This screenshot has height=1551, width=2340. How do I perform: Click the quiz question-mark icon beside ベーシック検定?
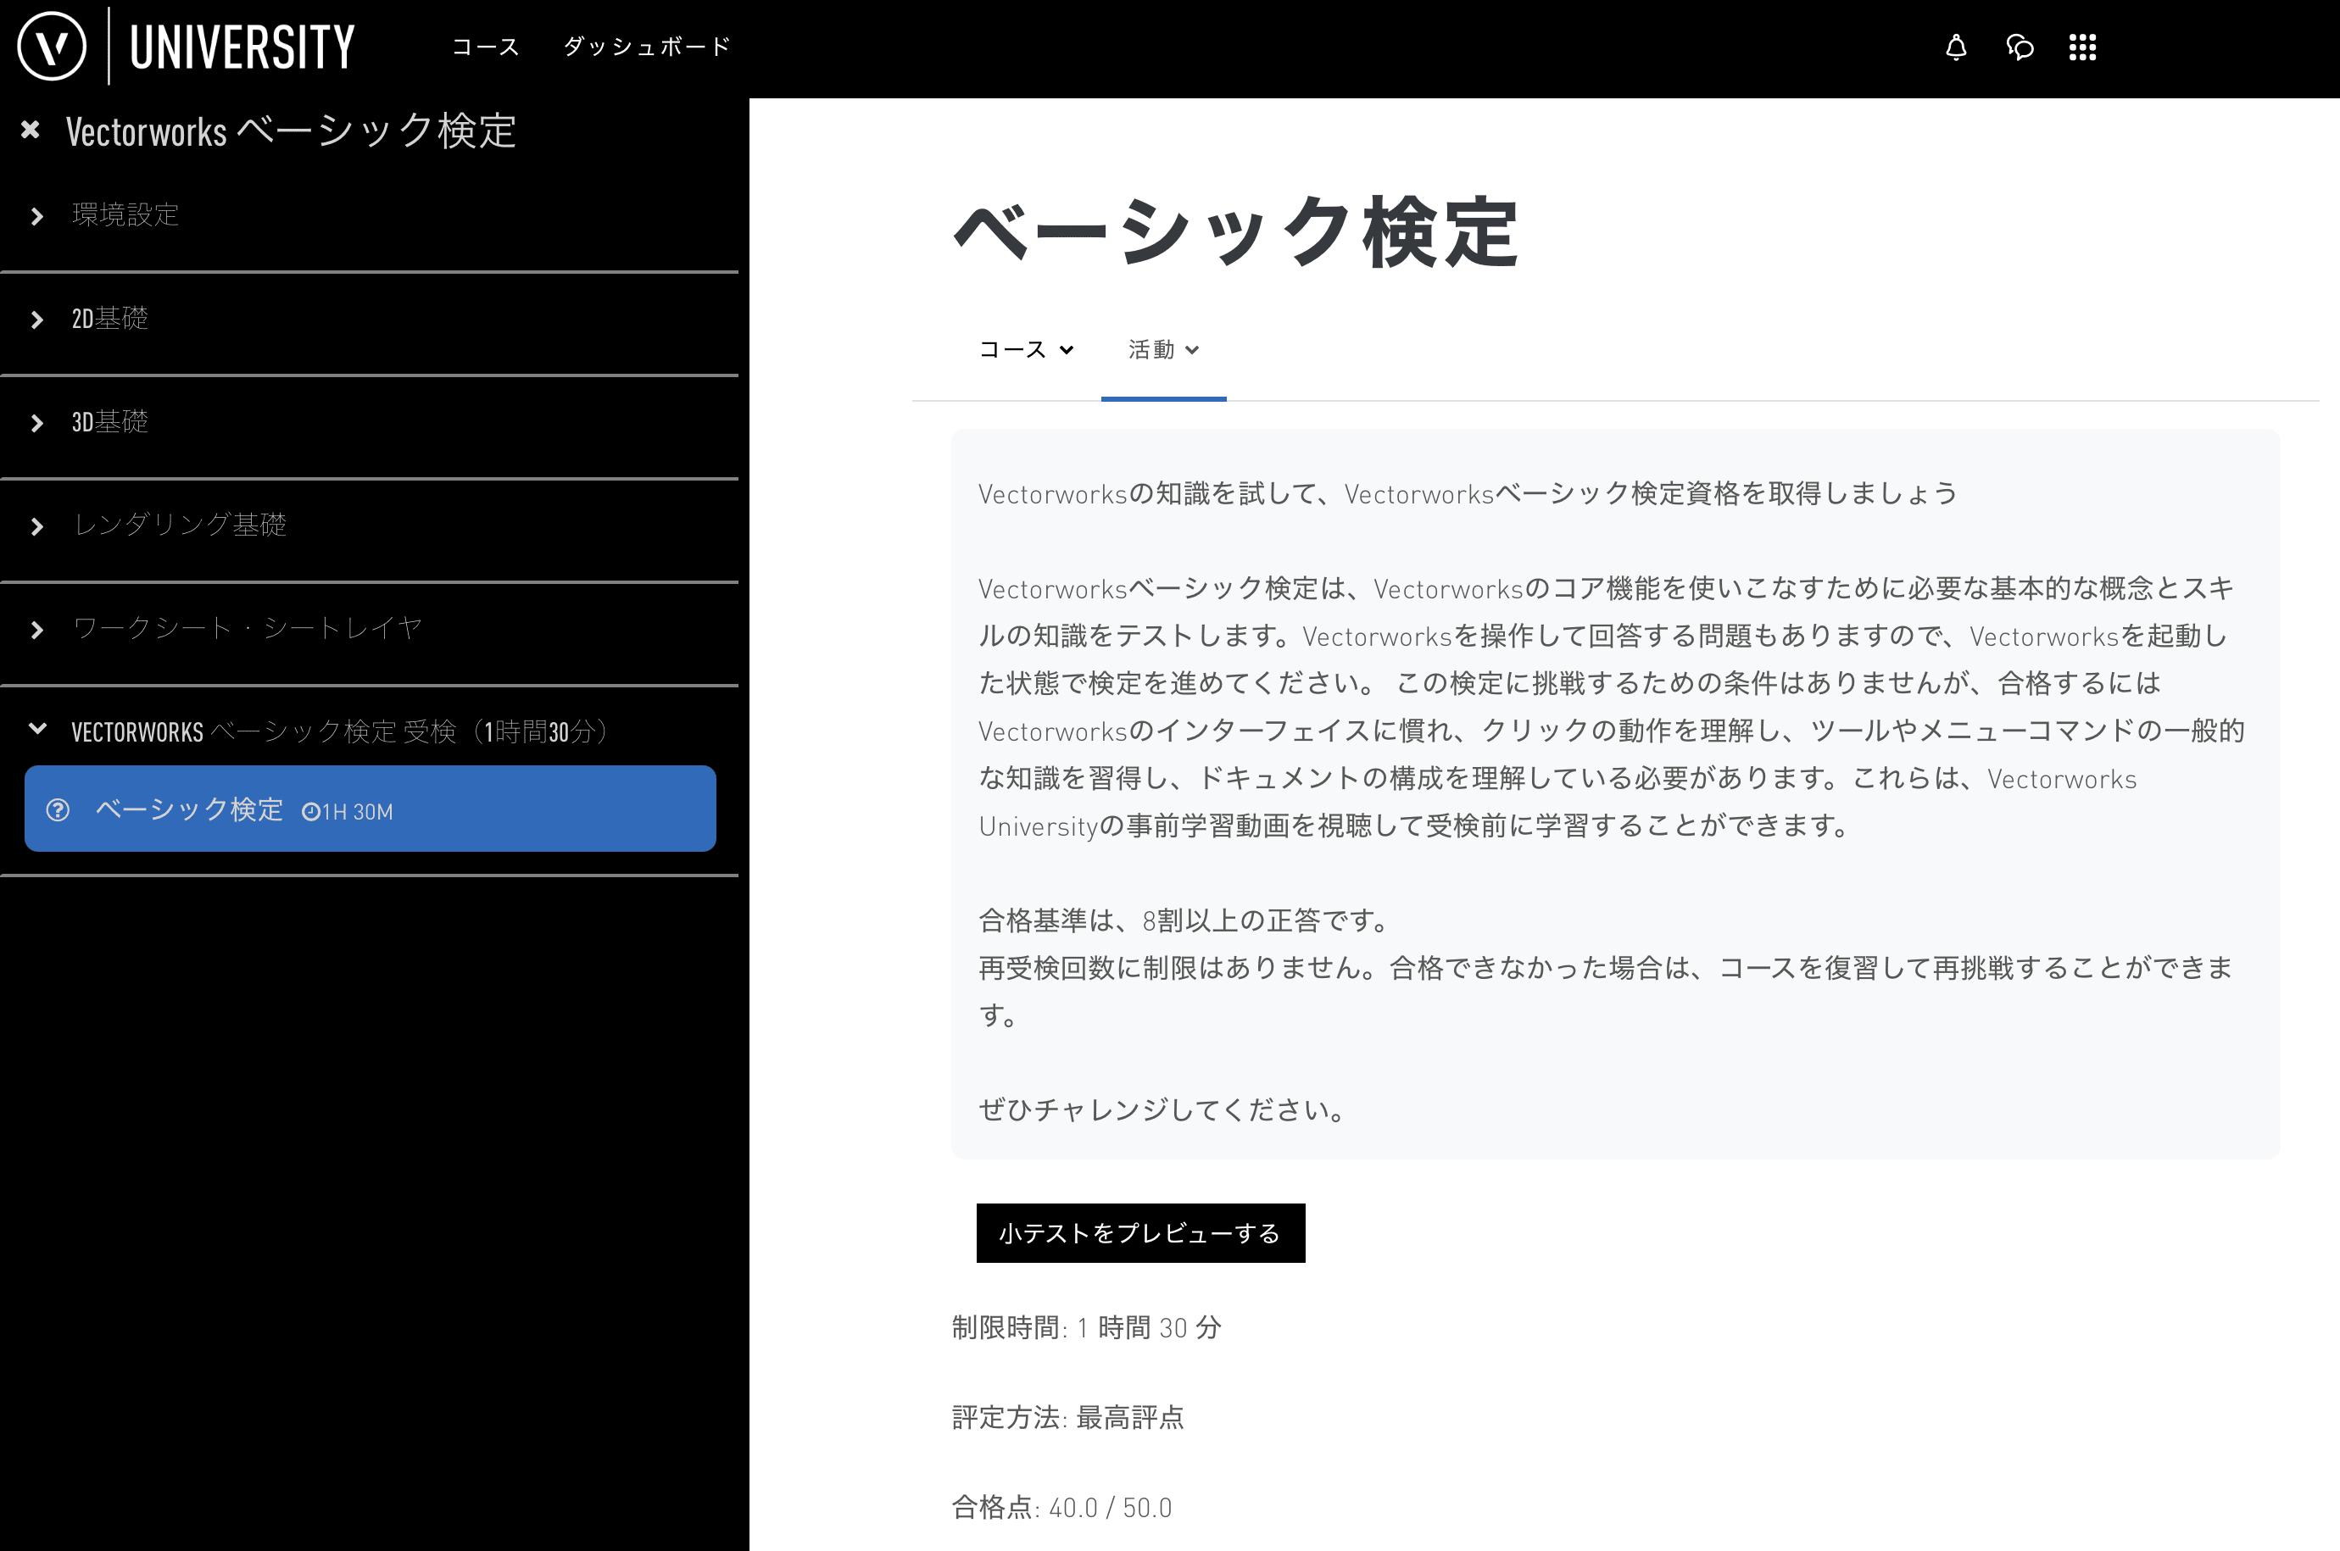(x=59, y=809)
